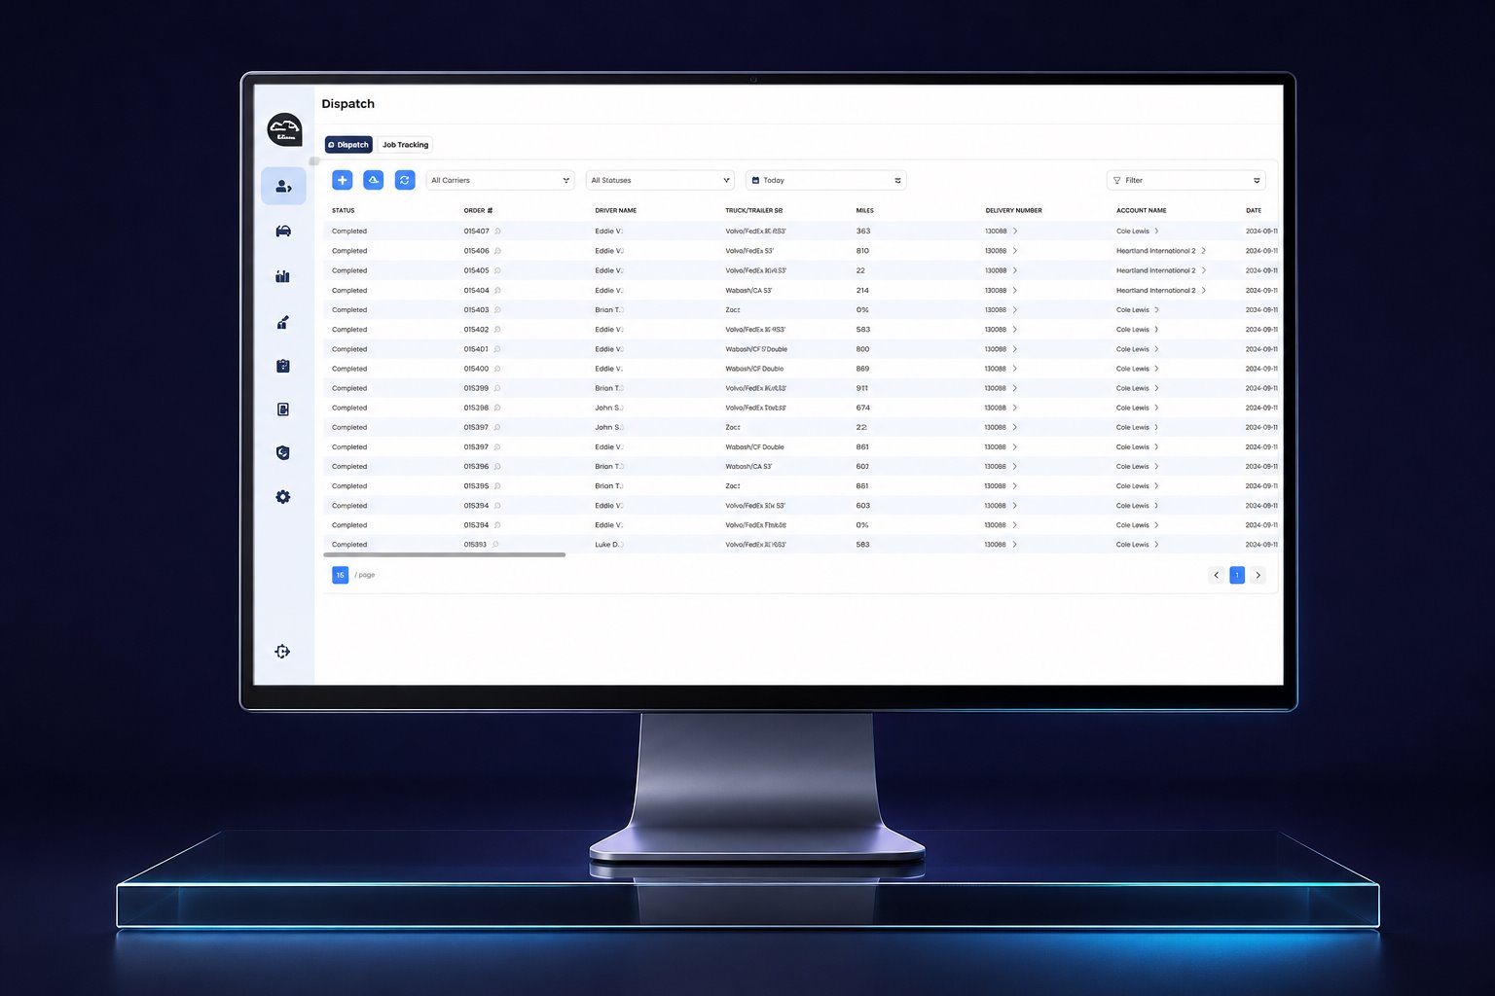Click the small icon beside order 015403
Viewport: 1495px width, 996px height.
(x=497, y=310)
